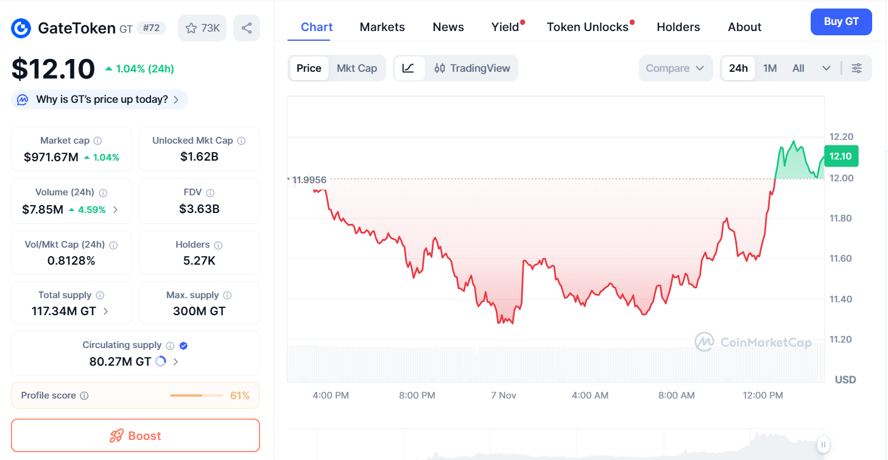Click the GateToken logo icon

tap(20, 27)
